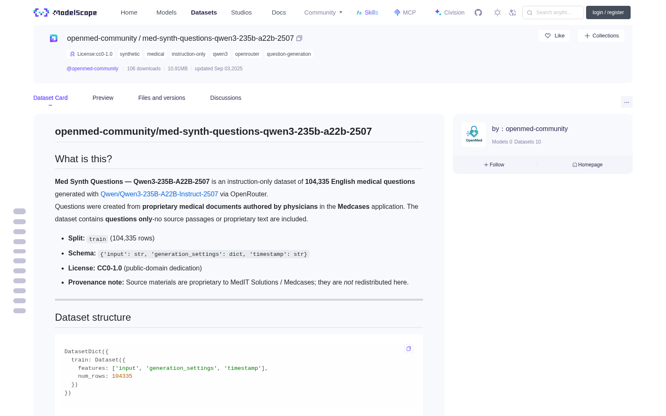Viewport: 666px width, 416px height.
Task: Switch to the Preview tab
Action: [x=103, y=98]
